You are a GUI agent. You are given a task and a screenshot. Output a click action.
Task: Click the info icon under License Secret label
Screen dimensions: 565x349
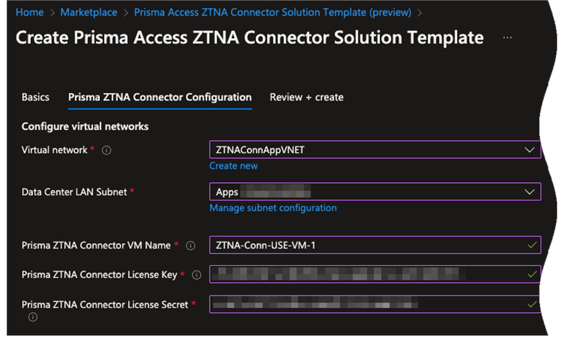pyautogui.click(x=33, y=317)
